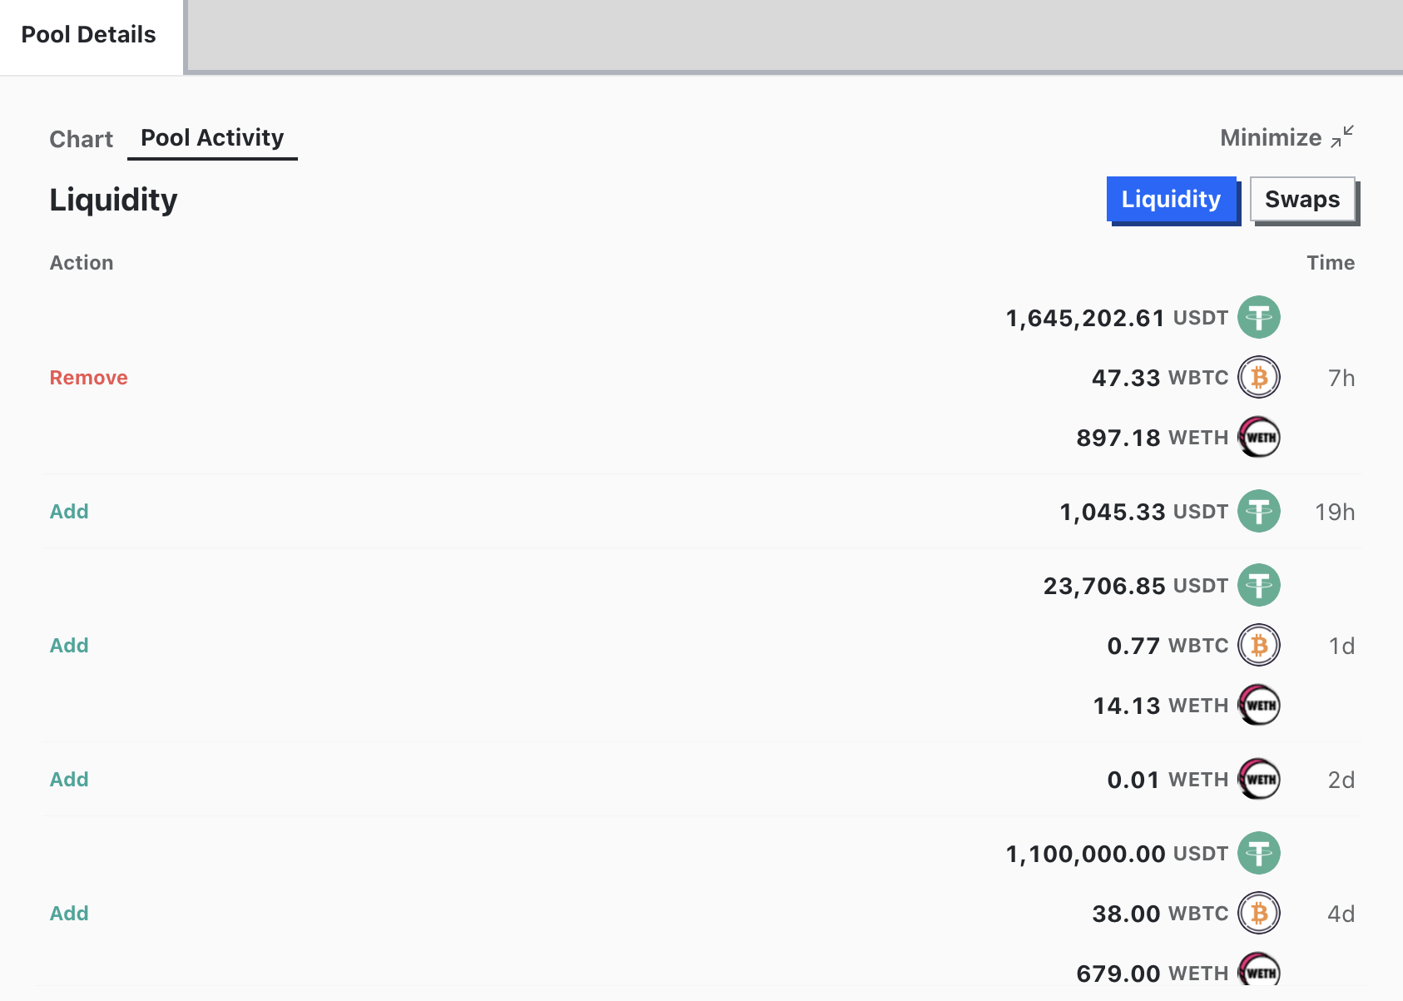Click WBTC icon next to 0.77
Image resolution: width=1403 pixels, height=1001 pixels.
coord(1258,646)
